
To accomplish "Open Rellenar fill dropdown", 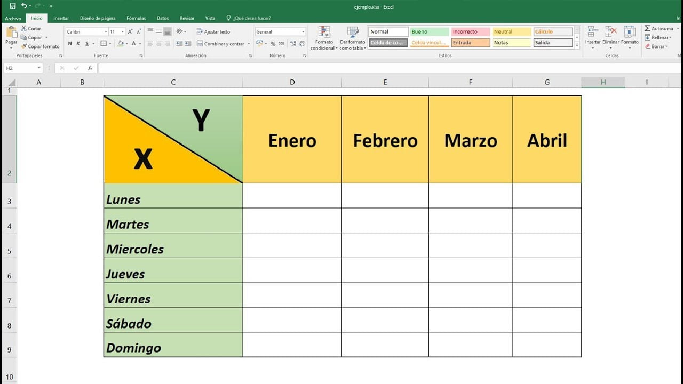I will (657, 37).
